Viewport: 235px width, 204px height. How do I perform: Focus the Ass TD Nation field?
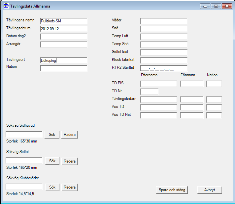point(214,108)
